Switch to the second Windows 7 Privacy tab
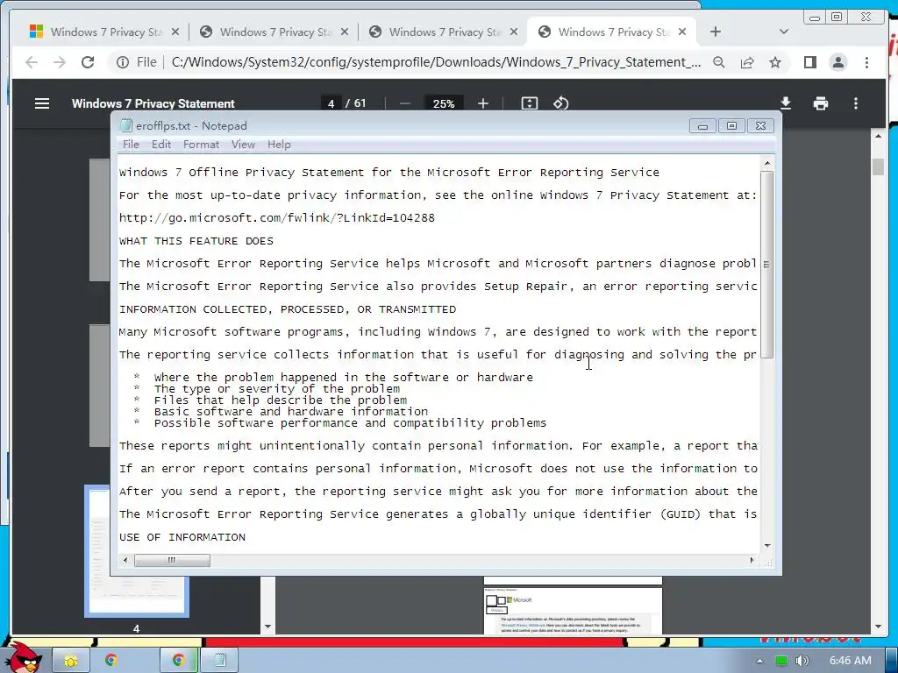898x673 pixels. [274, 32]
